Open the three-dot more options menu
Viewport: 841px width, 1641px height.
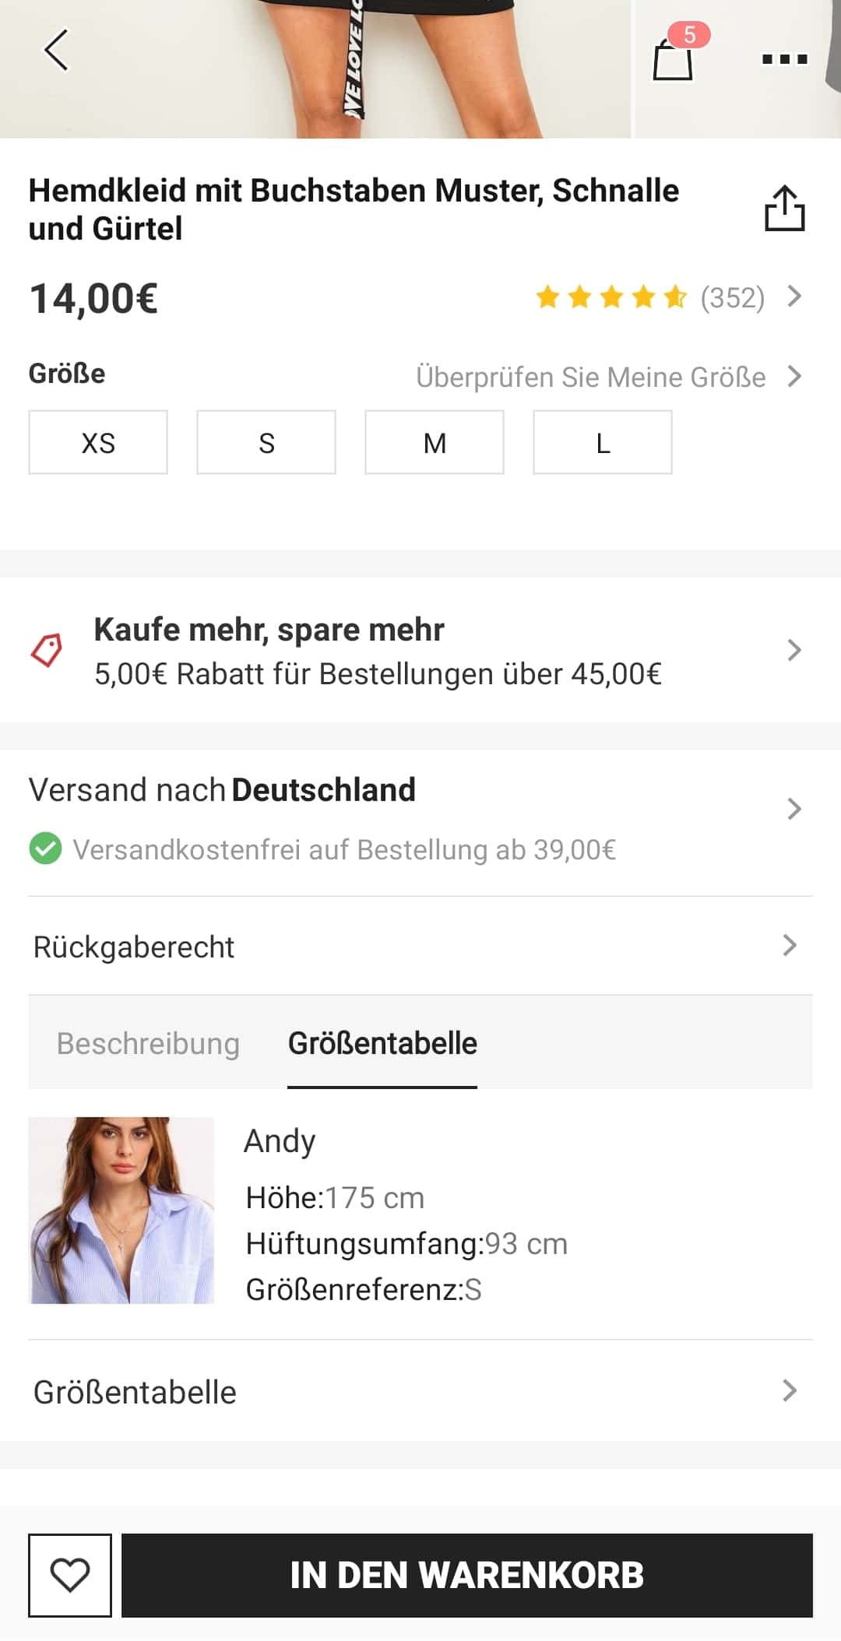[784, 58]
